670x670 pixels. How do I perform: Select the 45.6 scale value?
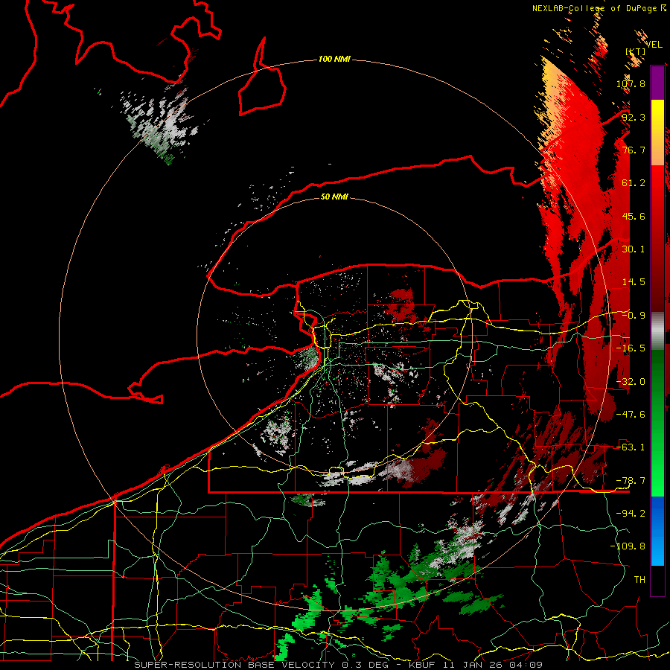point(634,216)
